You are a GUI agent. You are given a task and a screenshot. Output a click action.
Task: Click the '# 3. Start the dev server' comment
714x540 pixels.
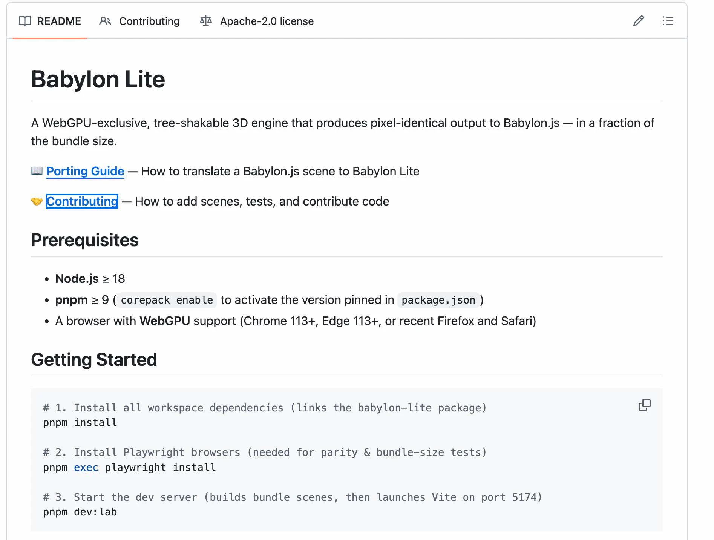(293, 497)
